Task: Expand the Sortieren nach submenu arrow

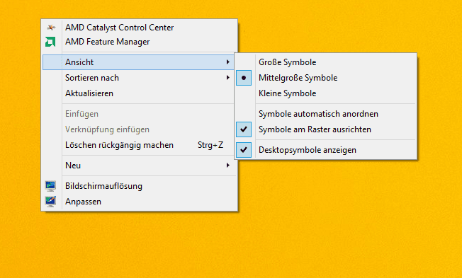Action: (x=227, y=78)
